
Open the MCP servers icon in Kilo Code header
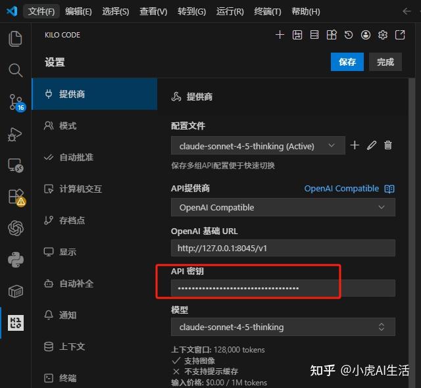314,35
